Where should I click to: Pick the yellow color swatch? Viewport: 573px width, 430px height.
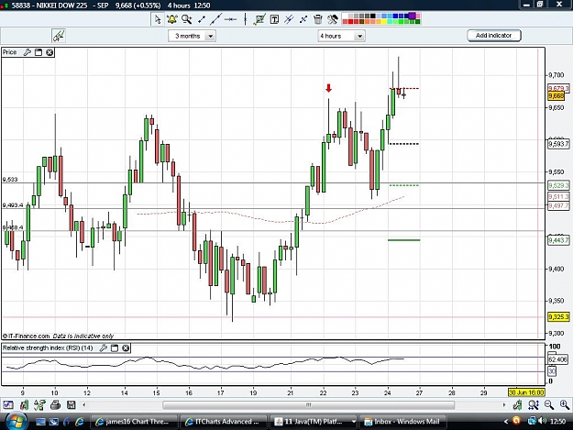384,22
